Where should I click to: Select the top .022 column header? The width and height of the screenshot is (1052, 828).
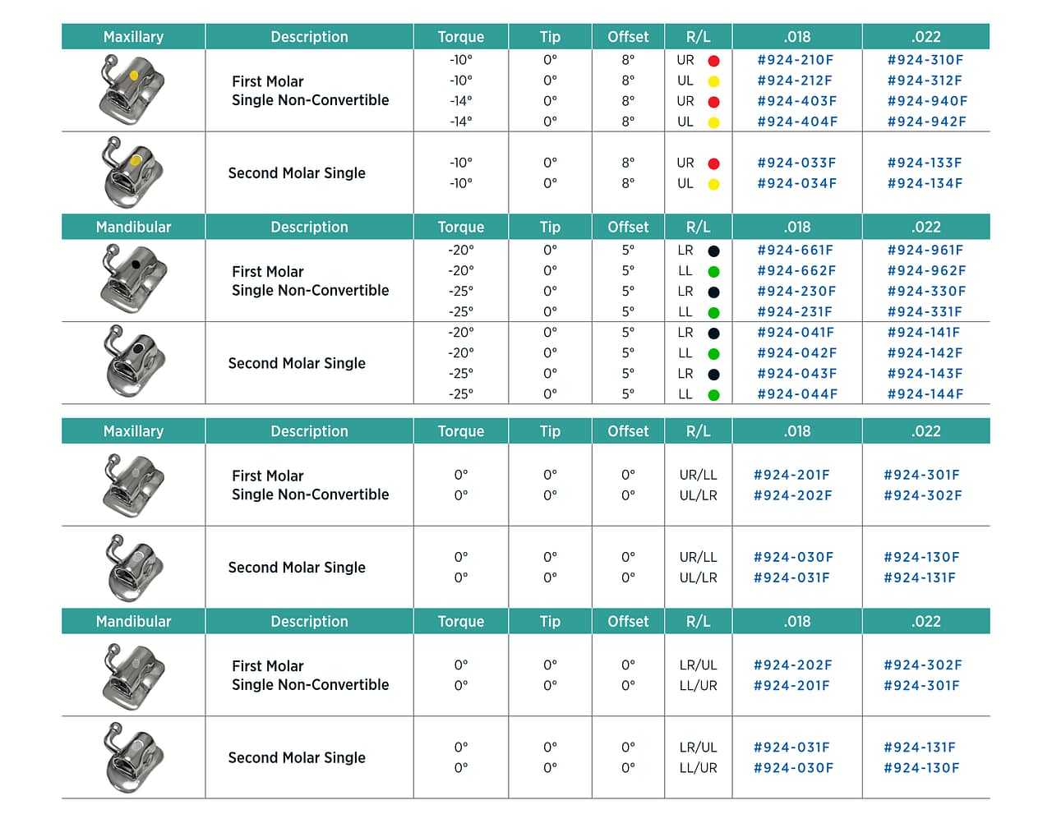(926, 37)
